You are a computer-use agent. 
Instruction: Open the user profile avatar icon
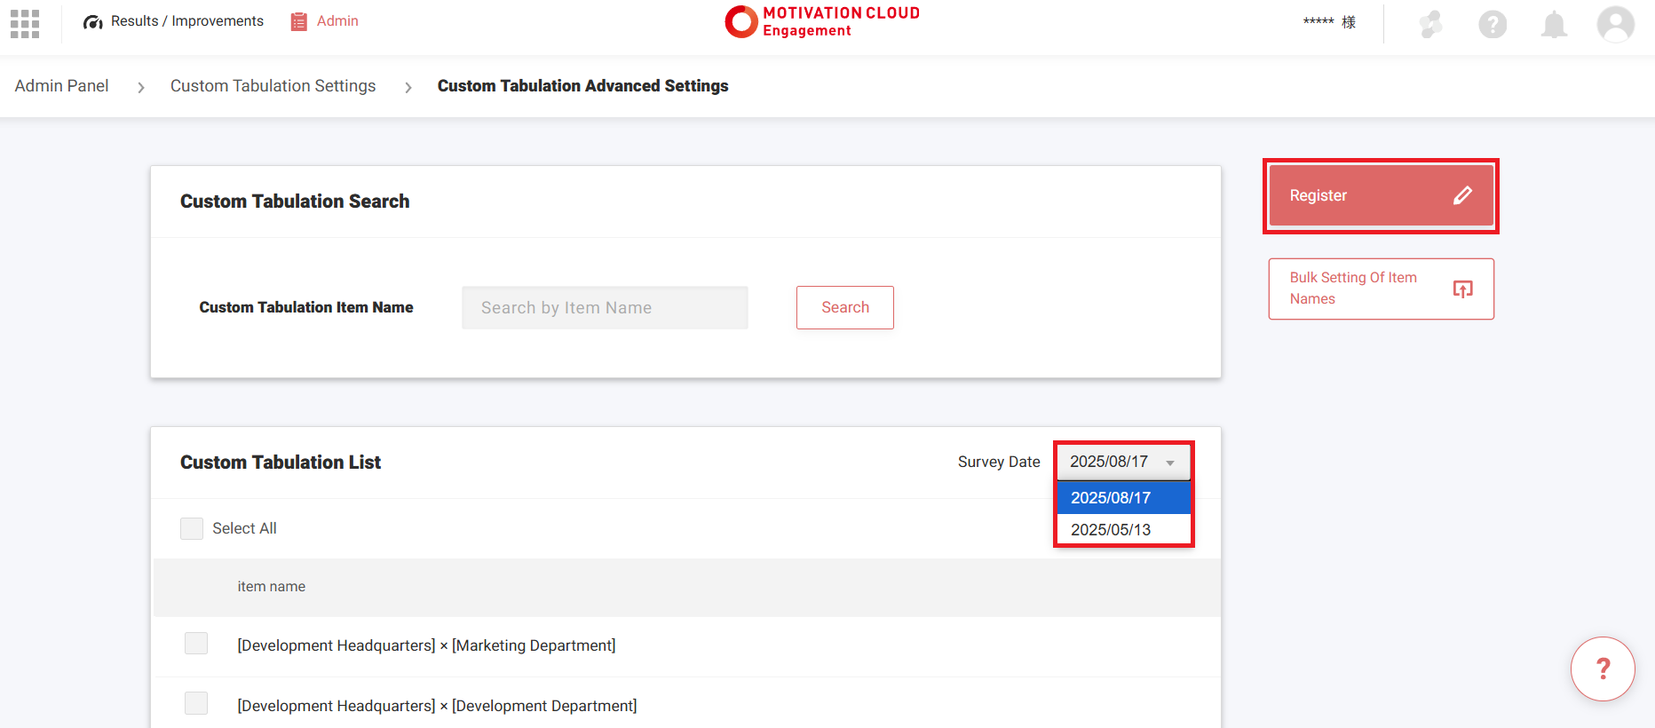(1615, 24)
